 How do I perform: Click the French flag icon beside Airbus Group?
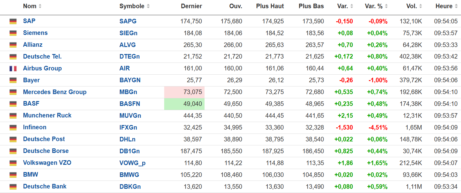click(x=13, y=69)
